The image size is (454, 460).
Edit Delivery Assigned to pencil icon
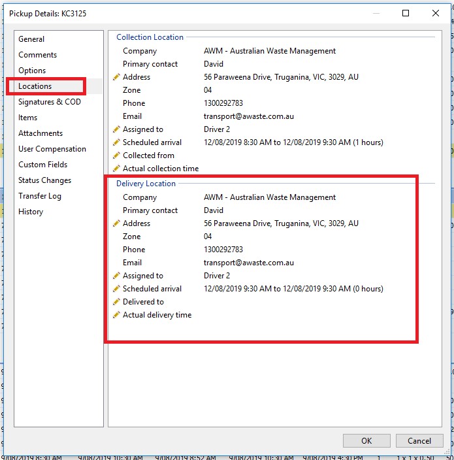116,276
